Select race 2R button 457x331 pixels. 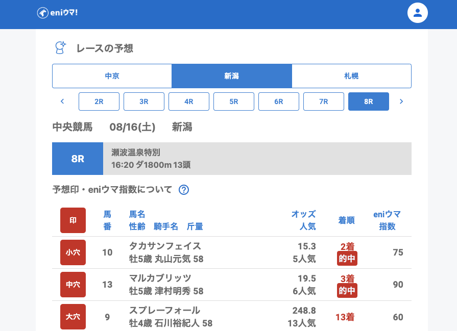[x=99, y=101]
